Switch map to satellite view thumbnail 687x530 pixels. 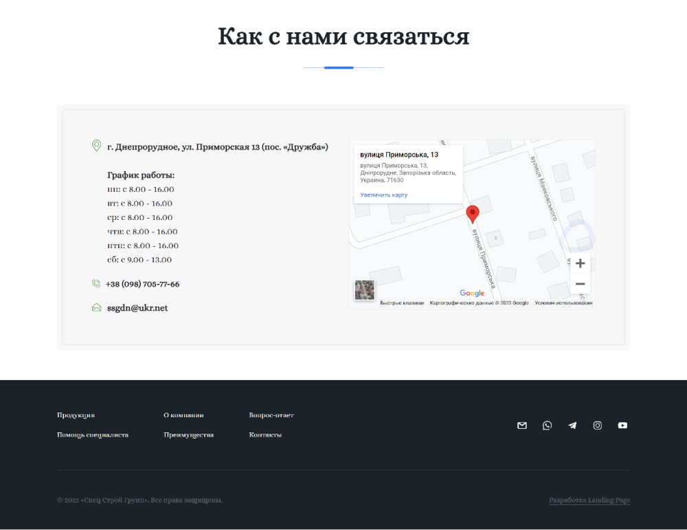[x=365, y=290]
